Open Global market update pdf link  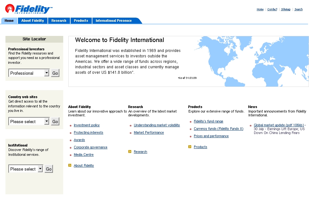tap(279, 125)
